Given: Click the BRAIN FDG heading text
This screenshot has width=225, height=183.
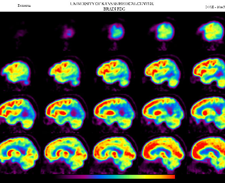Looking at the screenshot, I should [x=114, y=9].
